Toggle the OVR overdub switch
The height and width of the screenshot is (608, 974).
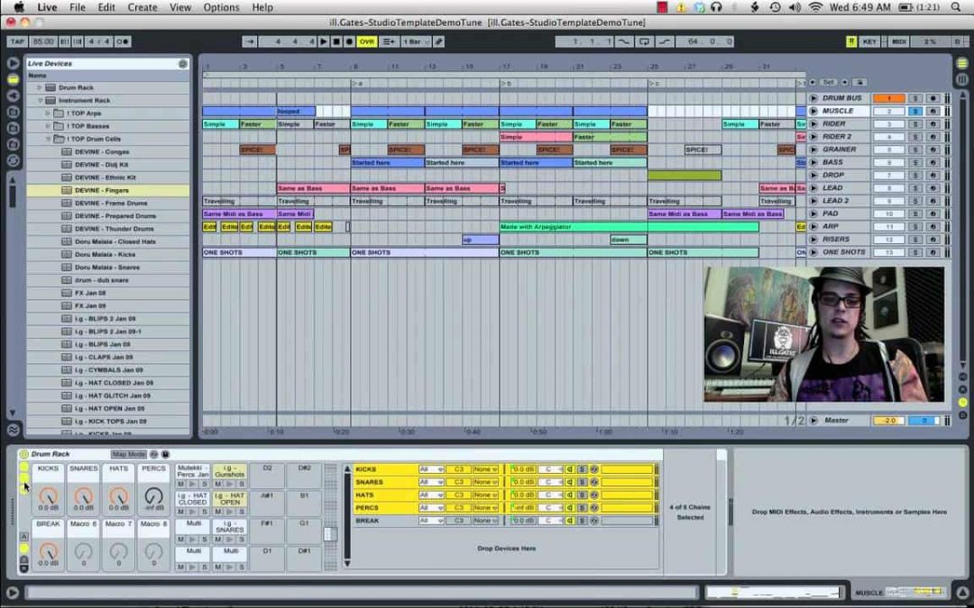366,41
